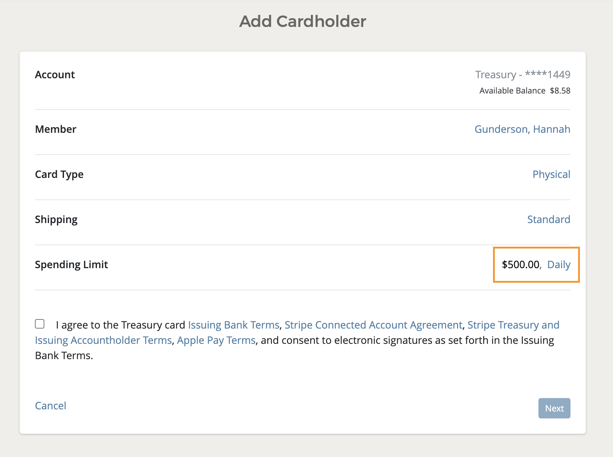Image resolution: width=613 pixels, height=457 pixels.
Task: Click the Available Balance $8.58 text
Action: pos(525,91)
